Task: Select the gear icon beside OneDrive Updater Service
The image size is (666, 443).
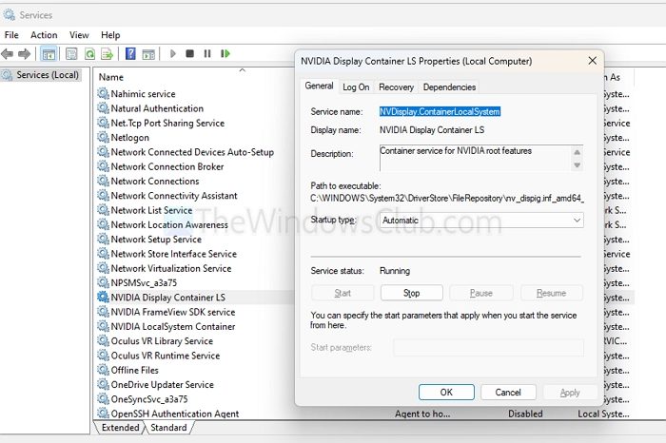Action: click(x=103, y=384)
